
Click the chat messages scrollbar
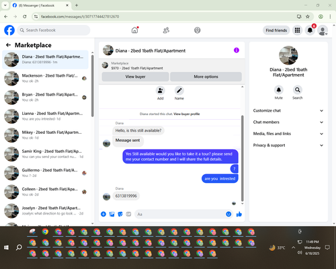click(242, 158)
